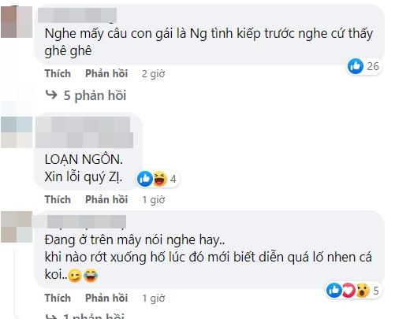The height and width of the screenshot is (319, 395).
Task: Click Thích under the 'Đang ở trên mây' comment
Action: click(58, 298)
